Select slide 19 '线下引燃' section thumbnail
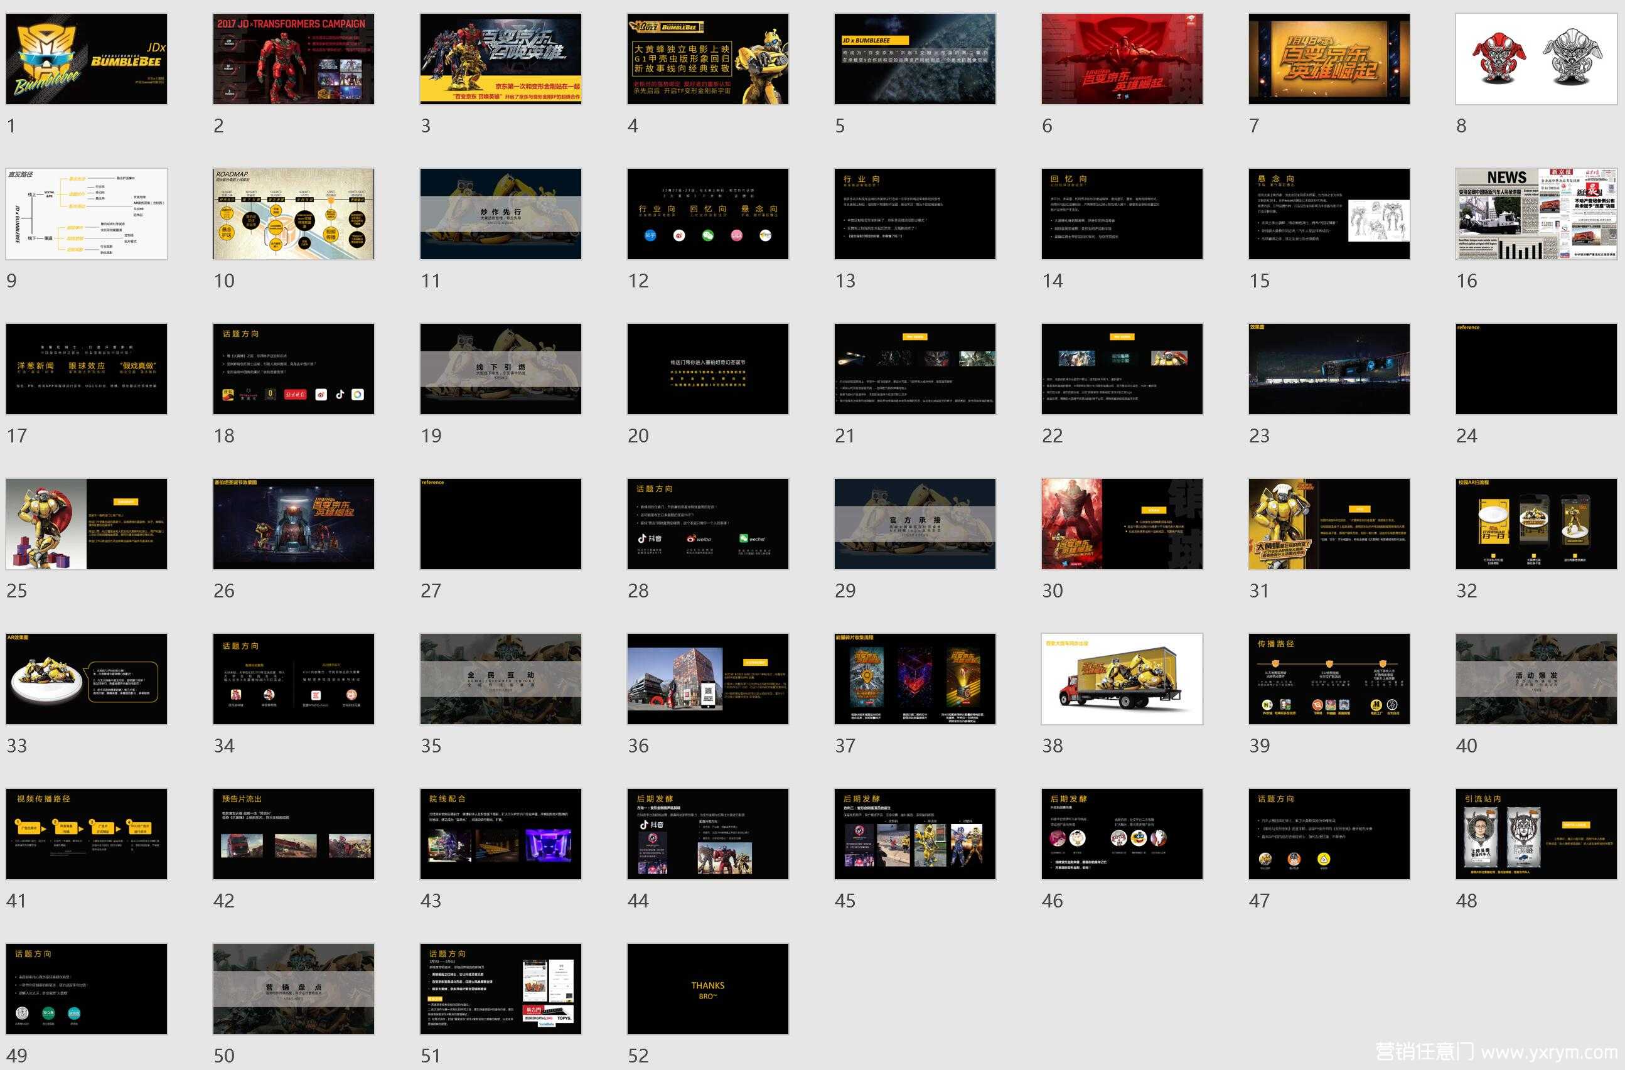Screen dimensions: 1625x1070 (500, 369)
